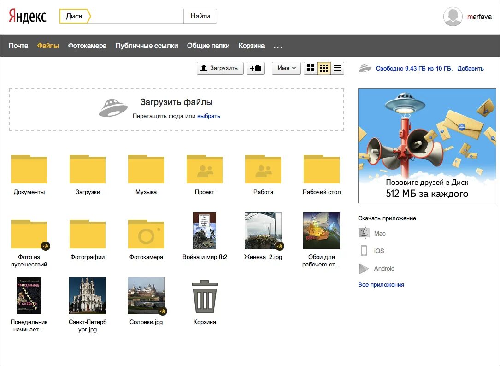Click the free space 9,43 ГБ link

[x=414, y=68]
